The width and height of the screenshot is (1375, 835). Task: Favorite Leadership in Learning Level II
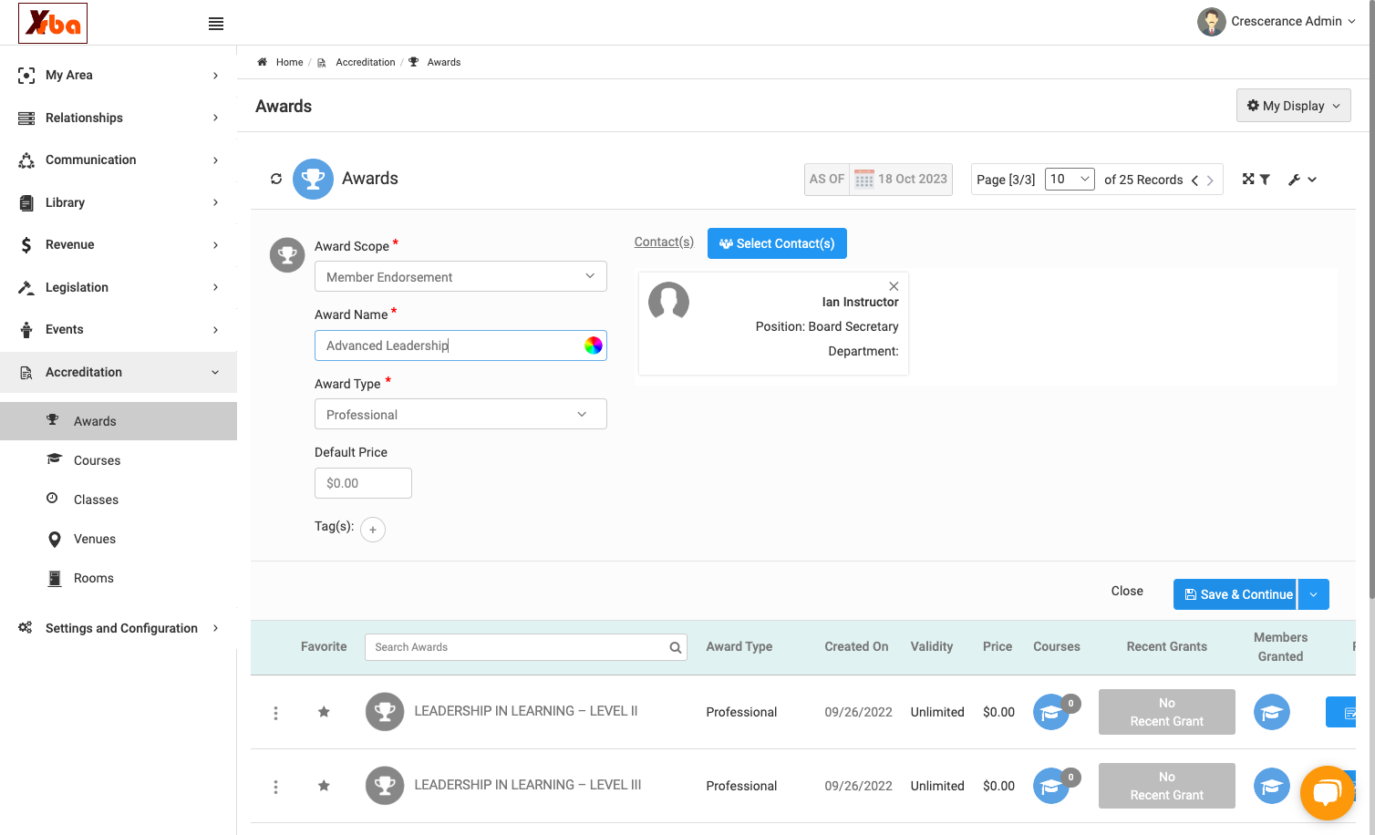[324, 712]
